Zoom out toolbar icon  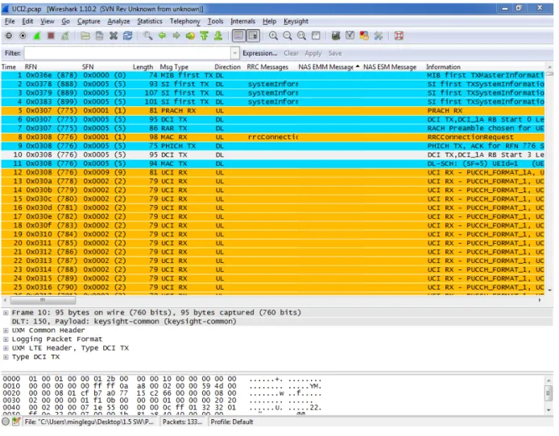tap(288, 36)
